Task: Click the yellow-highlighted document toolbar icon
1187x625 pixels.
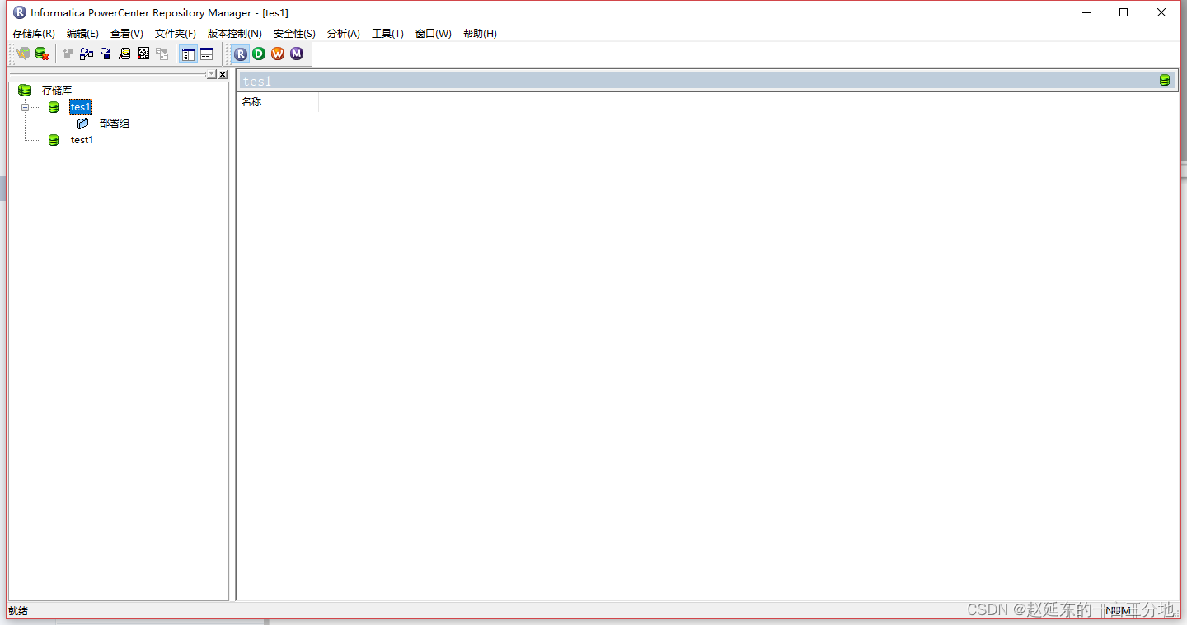Action: (x=124, y=54)
